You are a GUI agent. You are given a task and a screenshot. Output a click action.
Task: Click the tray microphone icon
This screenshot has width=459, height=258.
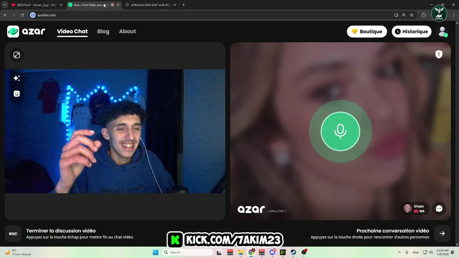click(407, 252)
